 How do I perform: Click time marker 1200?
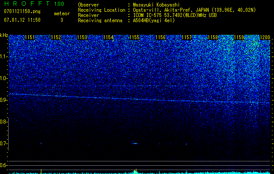tap(265, 37)
